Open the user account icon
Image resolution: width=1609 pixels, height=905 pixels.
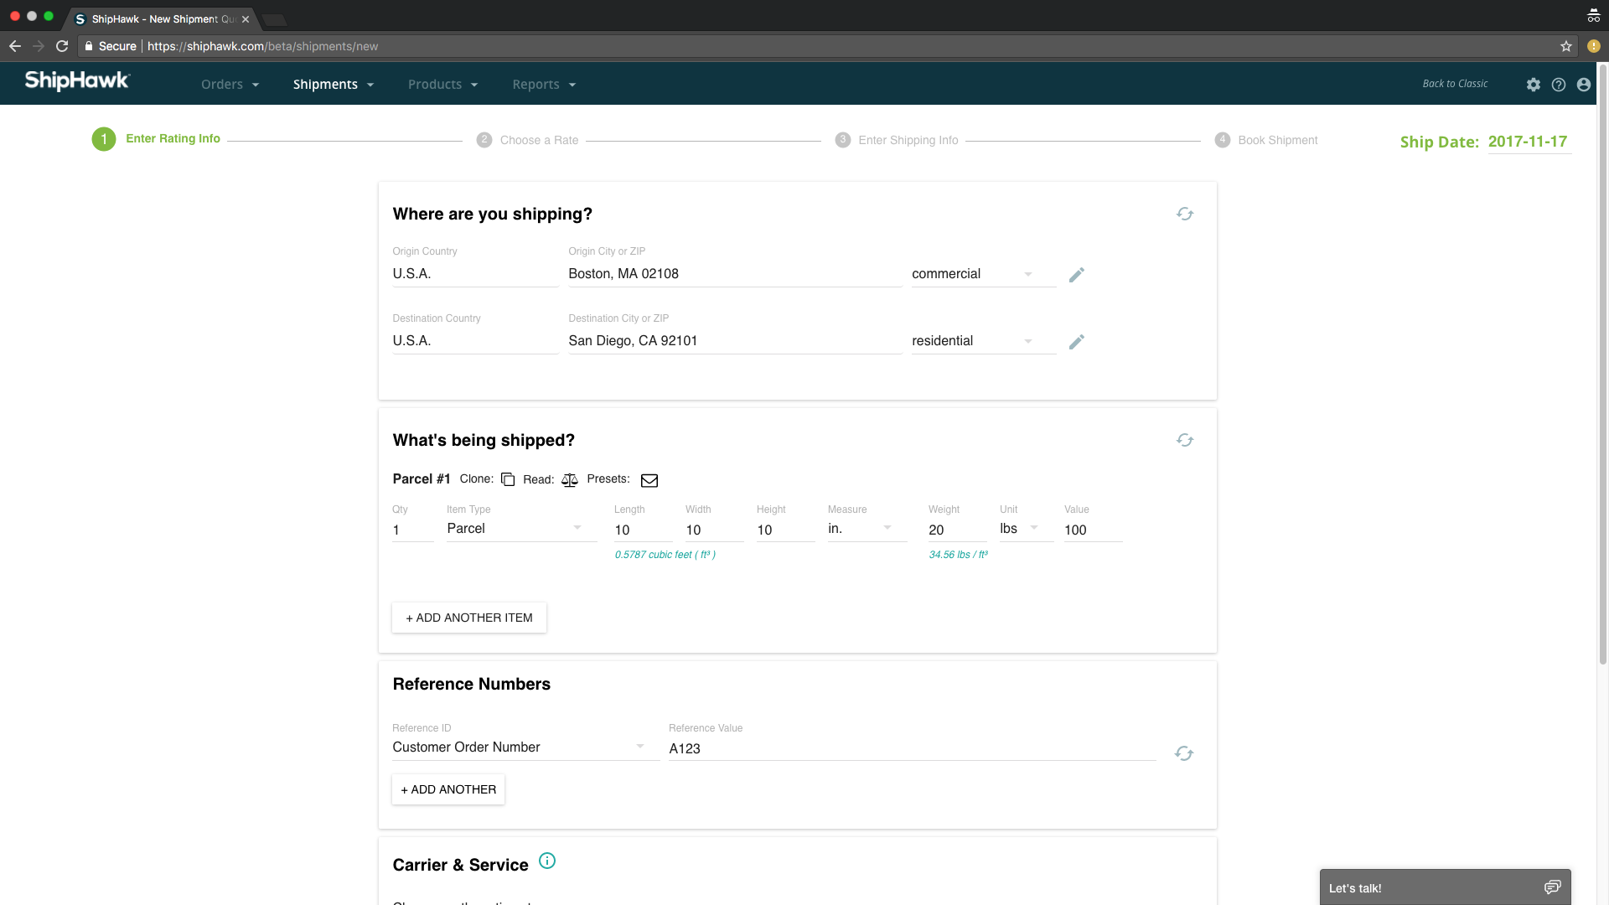click(x=1584, y=85)
